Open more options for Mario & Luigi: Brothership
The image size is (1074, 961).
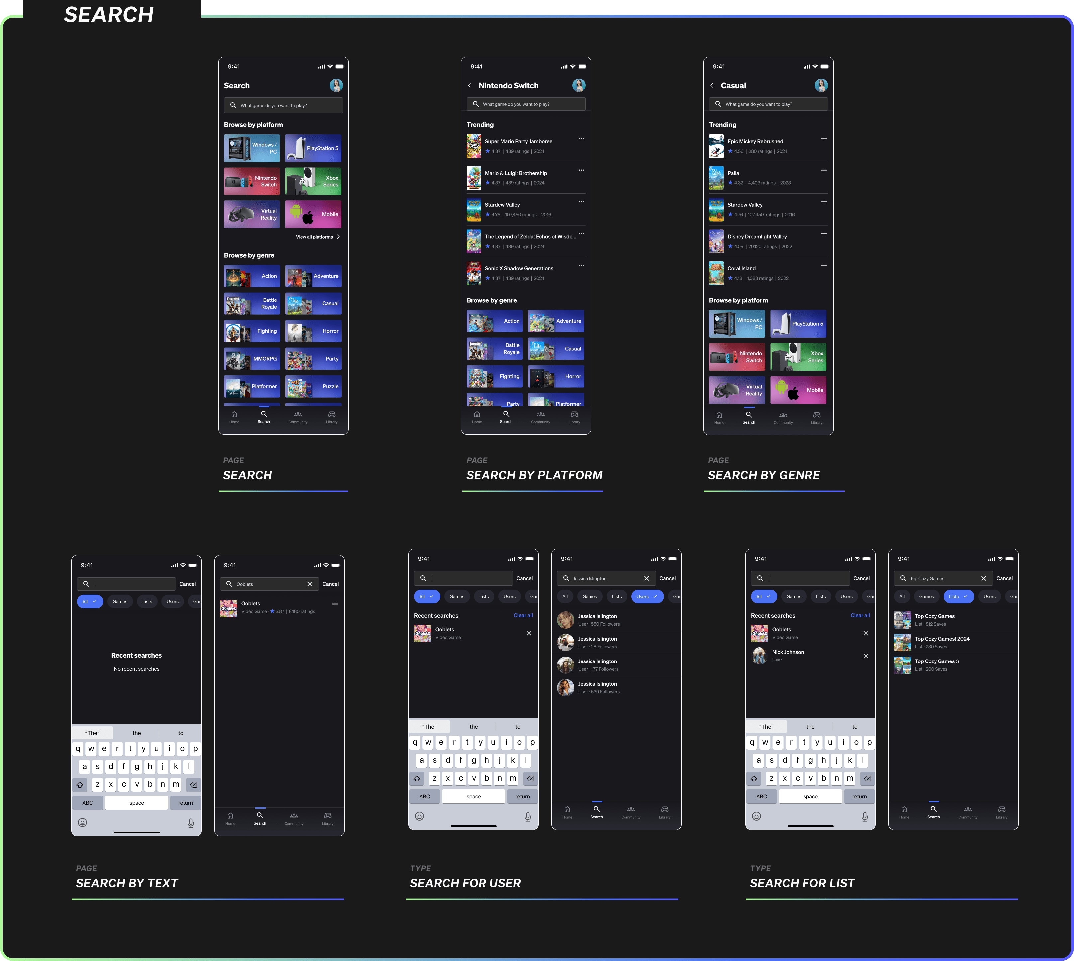click(581, 170)
